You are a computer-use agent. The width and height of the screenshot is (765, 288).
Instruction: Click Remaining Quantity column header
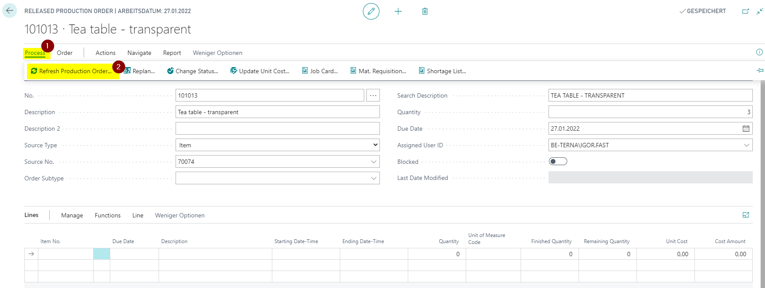click(x=606, y=241)
